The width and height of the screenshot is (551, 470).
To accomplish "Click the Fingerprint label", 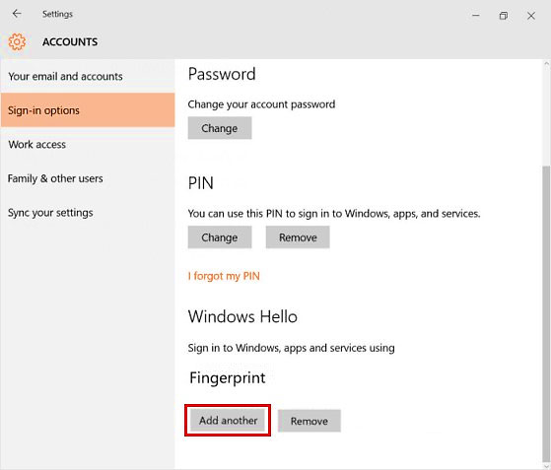I will 228,378.
